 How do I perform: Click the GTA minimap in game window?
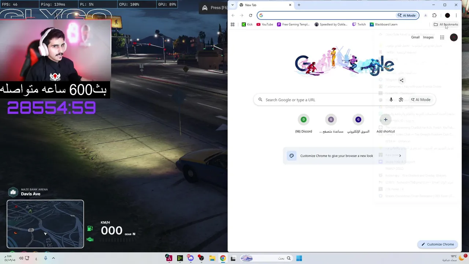(45, 224)
